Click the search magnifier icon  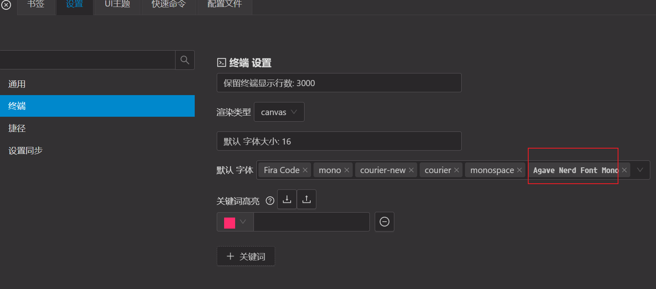pos(185,60)
